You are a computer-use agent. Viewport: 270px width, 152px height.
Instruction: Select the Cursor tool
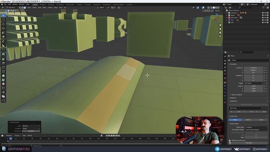tap(3, 19)
